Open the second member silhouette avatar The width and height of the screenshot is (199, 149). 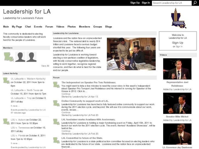(20, 57)
